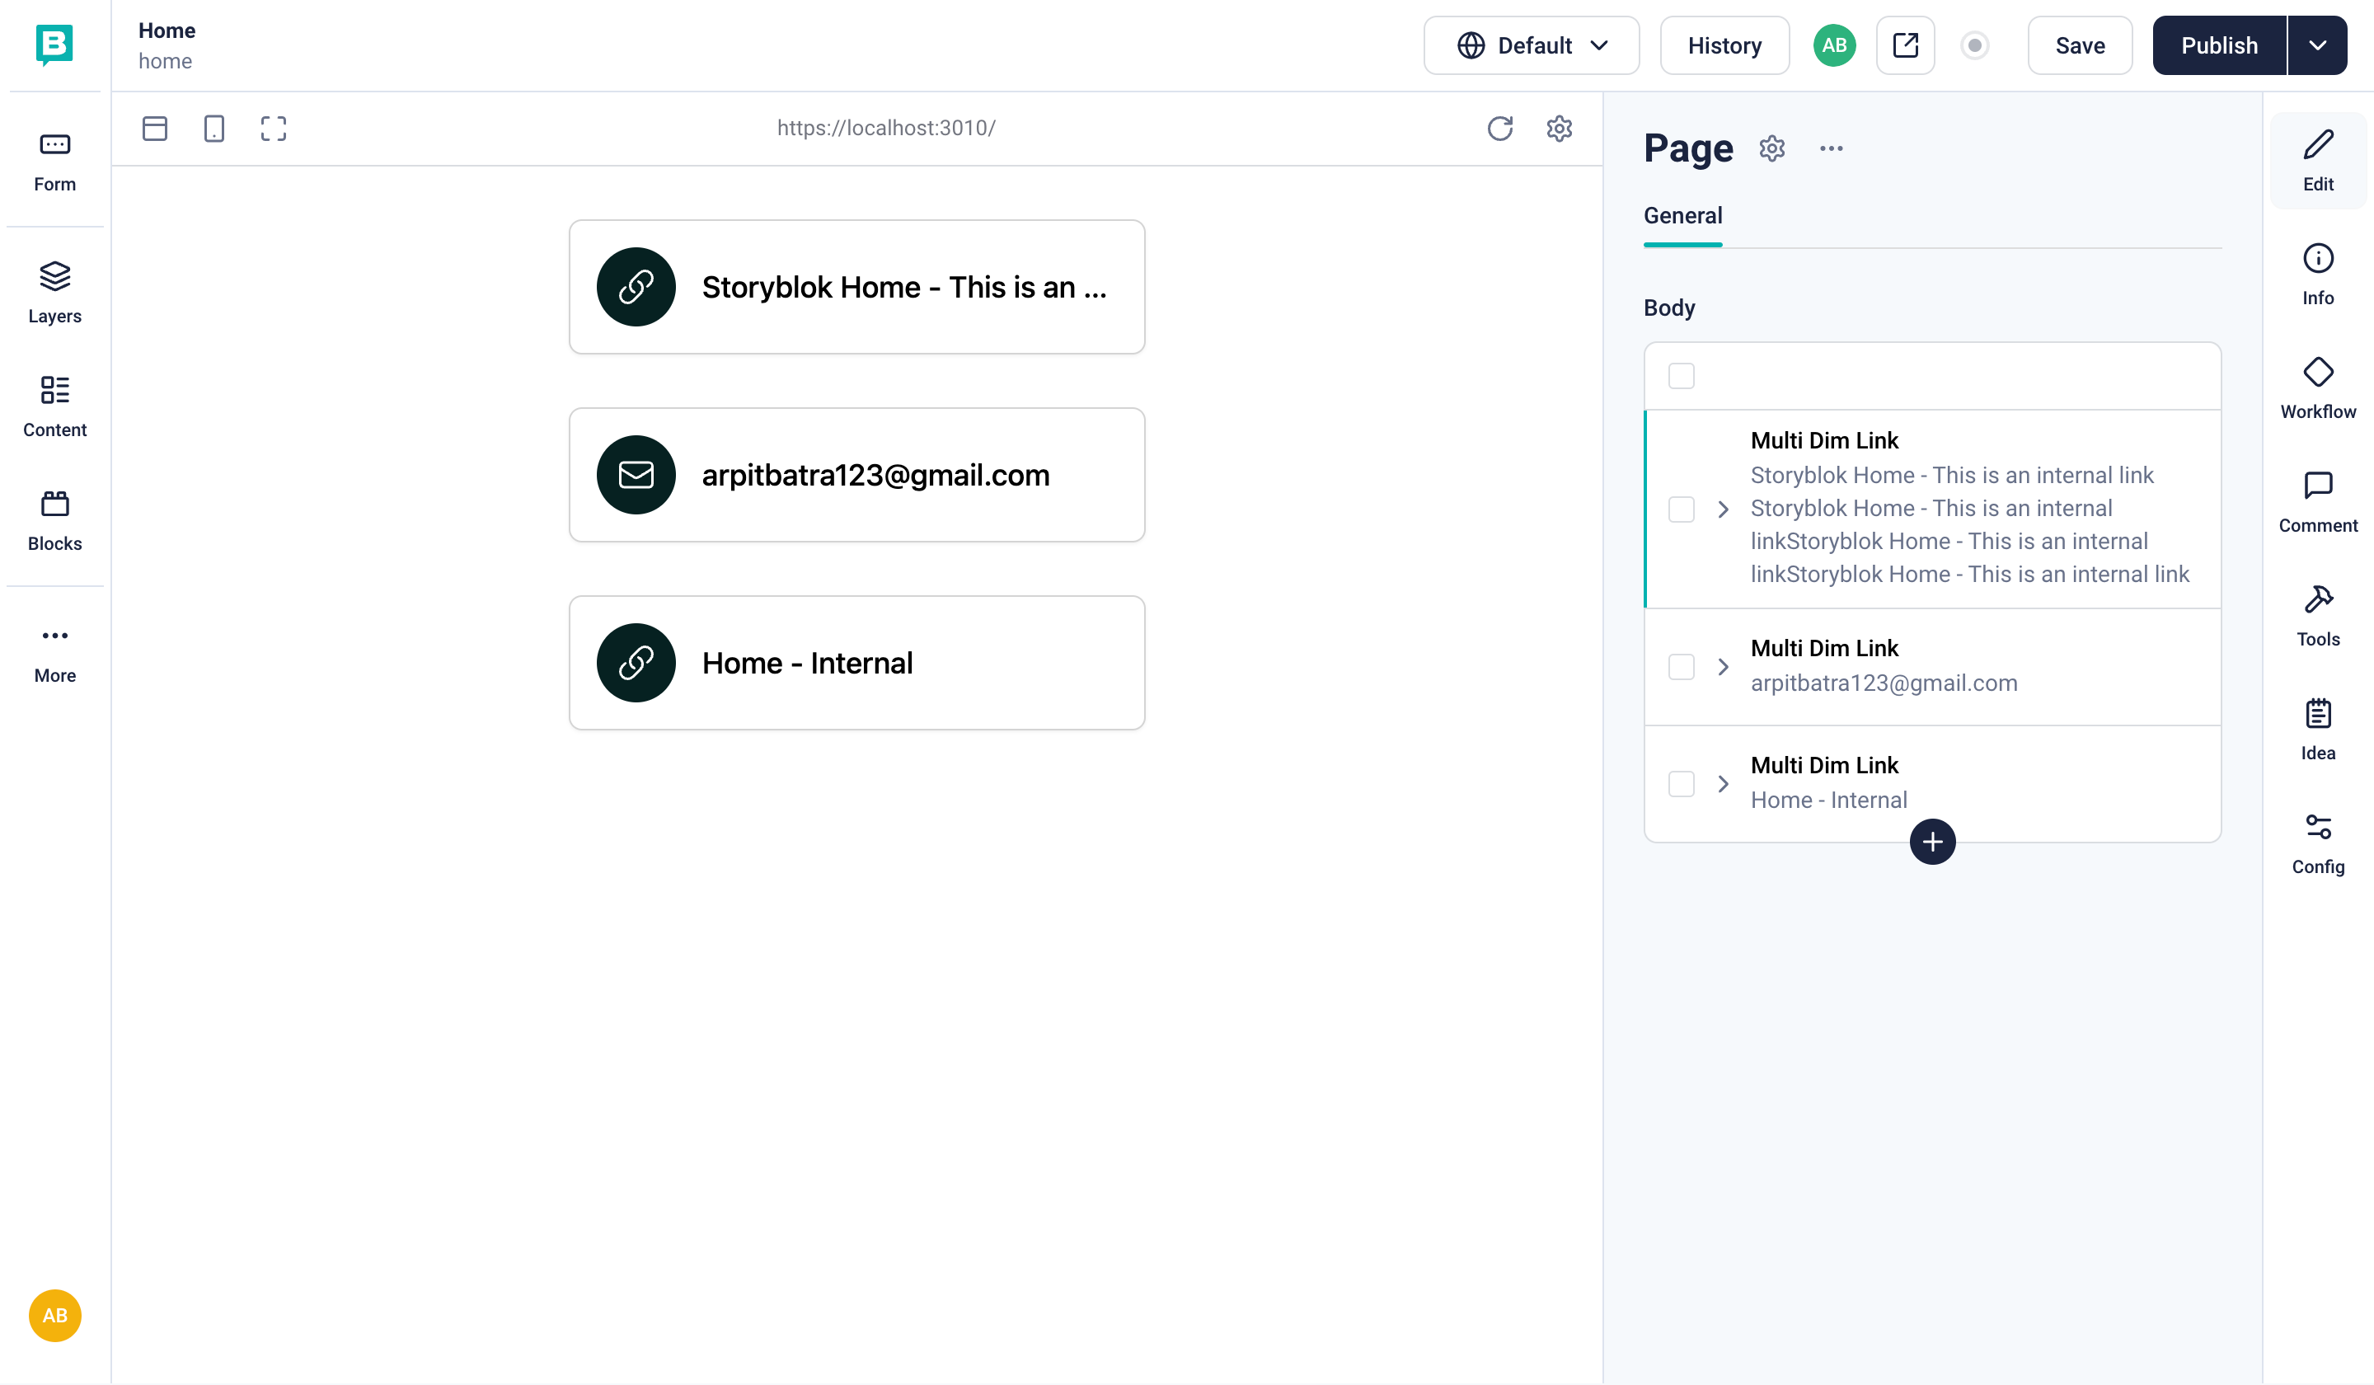Open draft in new window icon
The height and width of the screenshot is (1385, 2374).
[x=1906, y=45]
